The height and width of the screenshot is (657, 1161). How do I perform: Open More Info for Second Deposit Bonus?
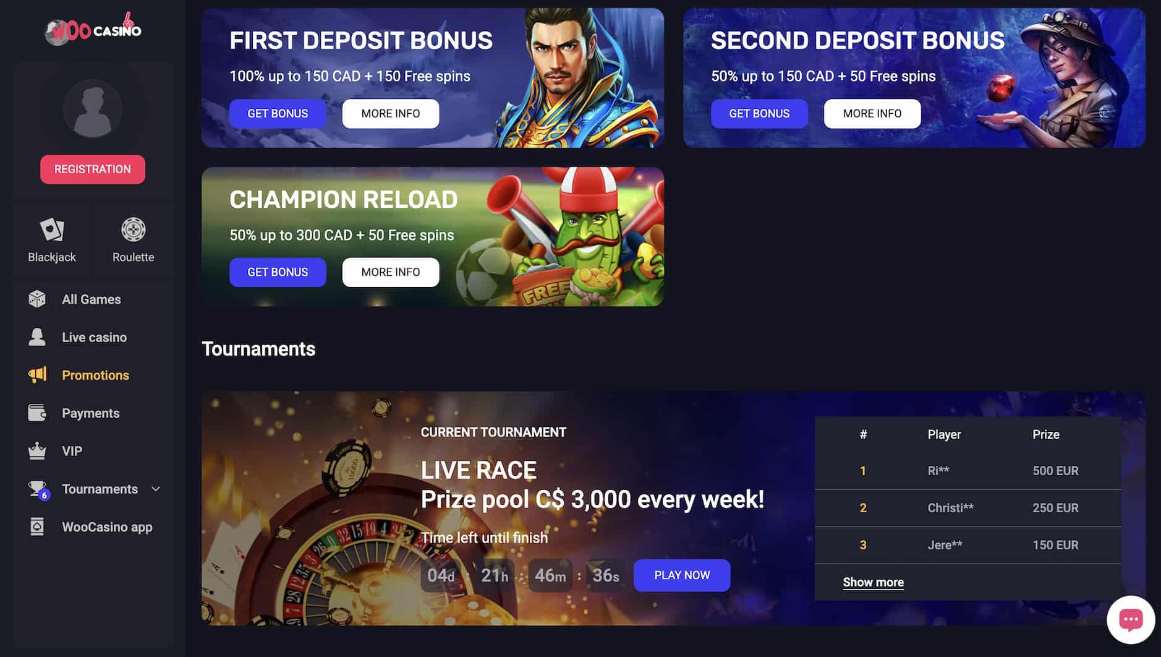pos(872,113)
